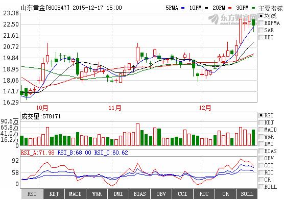The width and height of the screenshot is (284, 201).
Task: Click the 5PMA blue legend marker
Action: pos(183,8)
